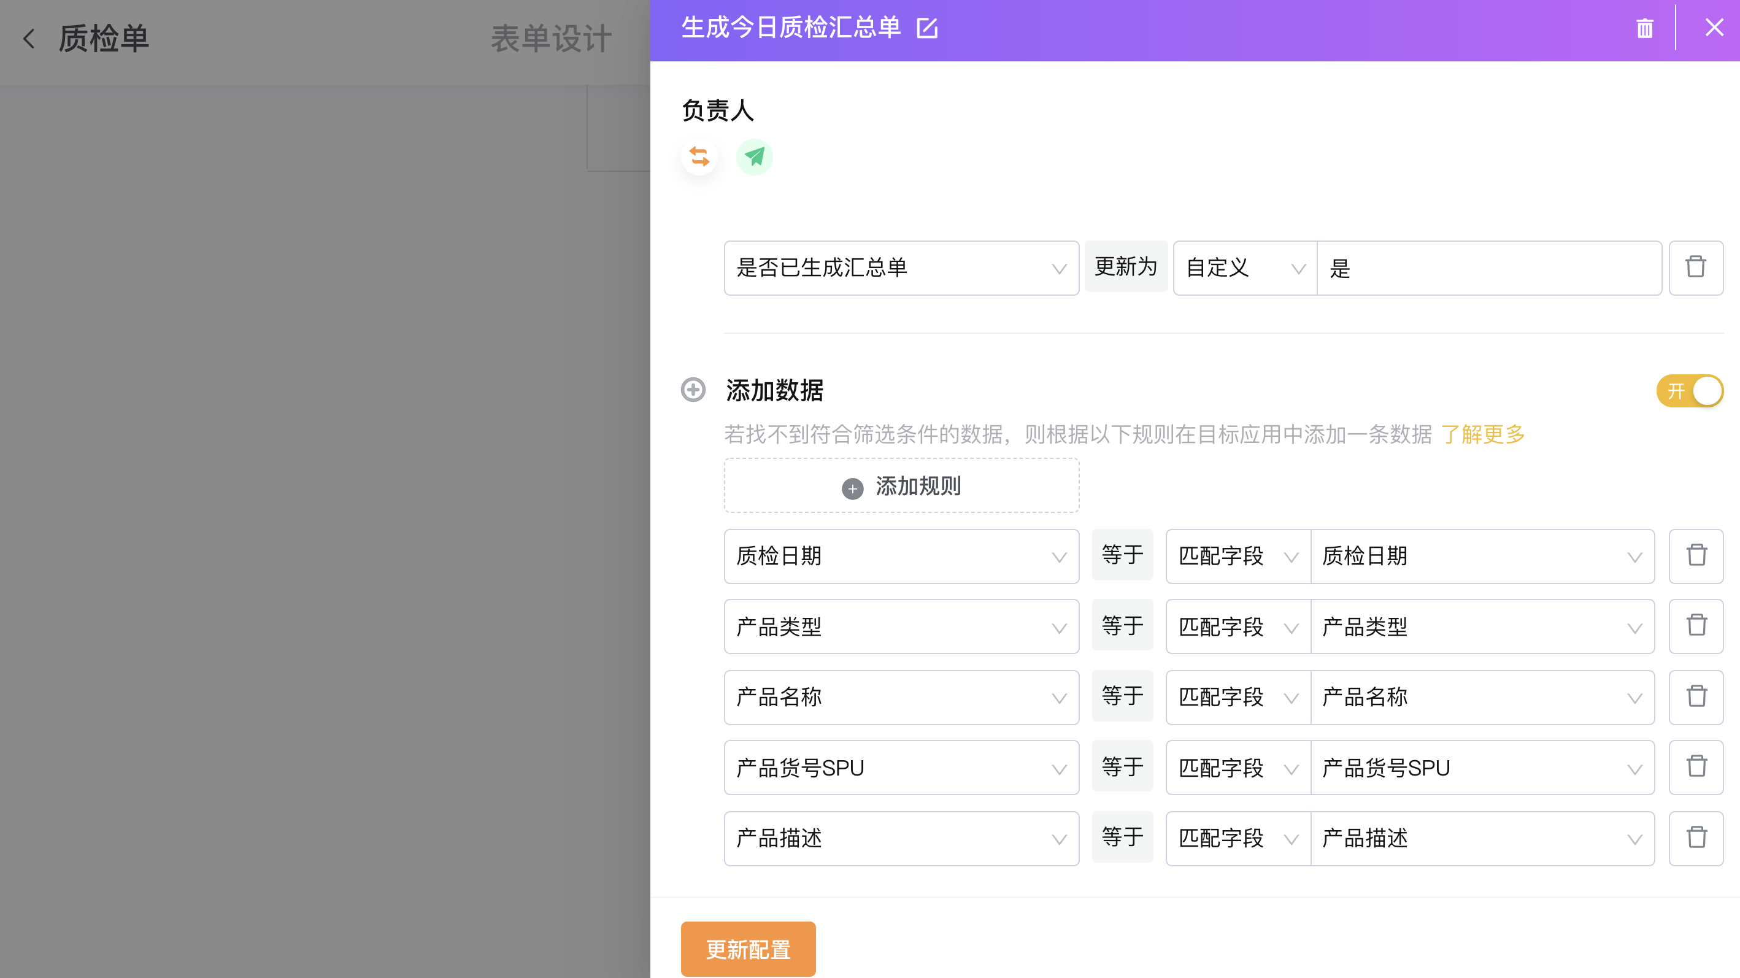This screenshot has height=978, width=1740.
Task: Click the 添加规则 button
Action: tap(901, 485)
